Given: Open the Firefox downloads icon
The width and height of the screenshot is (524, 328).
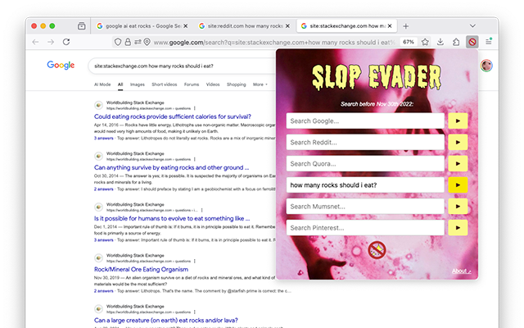Looking at the screenshot, I should [440, 42].
